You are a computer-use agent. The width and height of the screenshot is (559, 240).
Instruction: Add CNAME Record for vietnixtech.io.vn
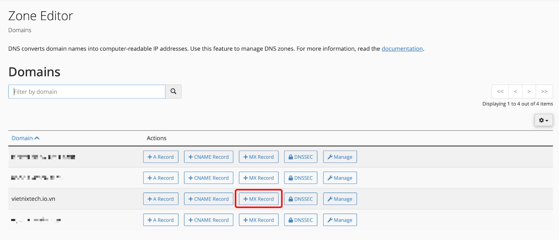pyautogui.click(x=209, y=199)
